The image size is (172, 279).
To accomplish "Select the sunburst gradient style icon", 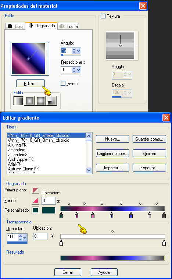I will click(41, 101).
